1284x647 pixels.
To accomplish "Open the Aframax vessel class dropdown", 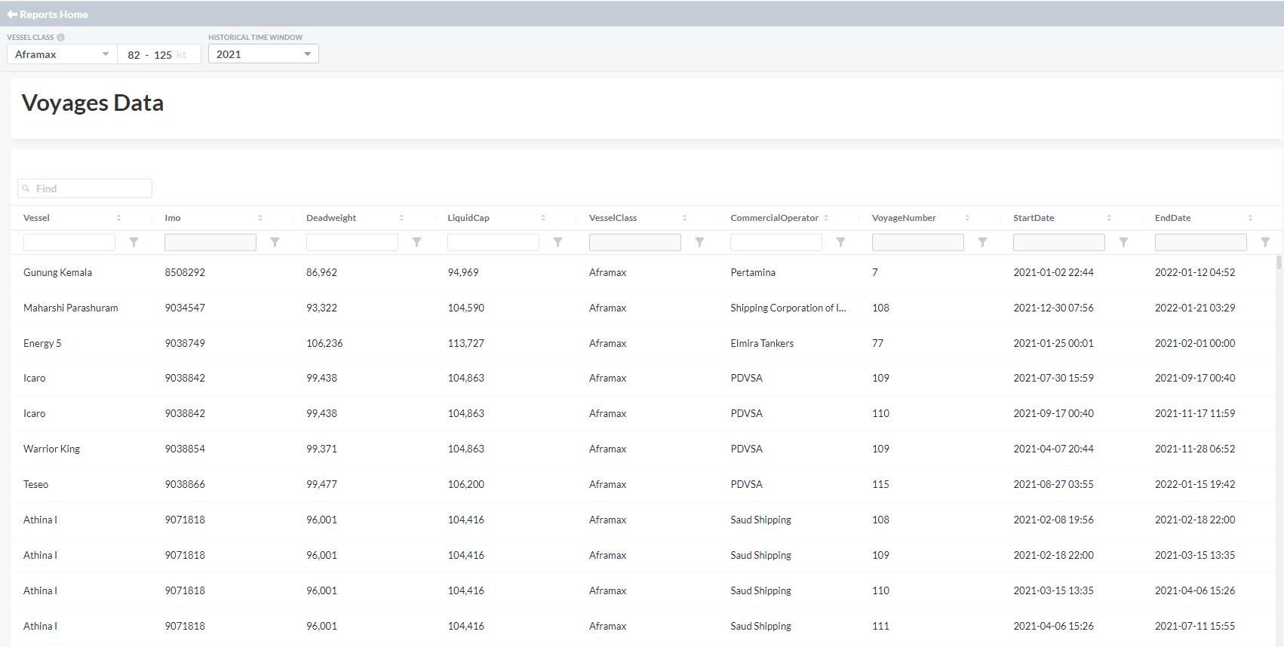I will pos(62,54).
